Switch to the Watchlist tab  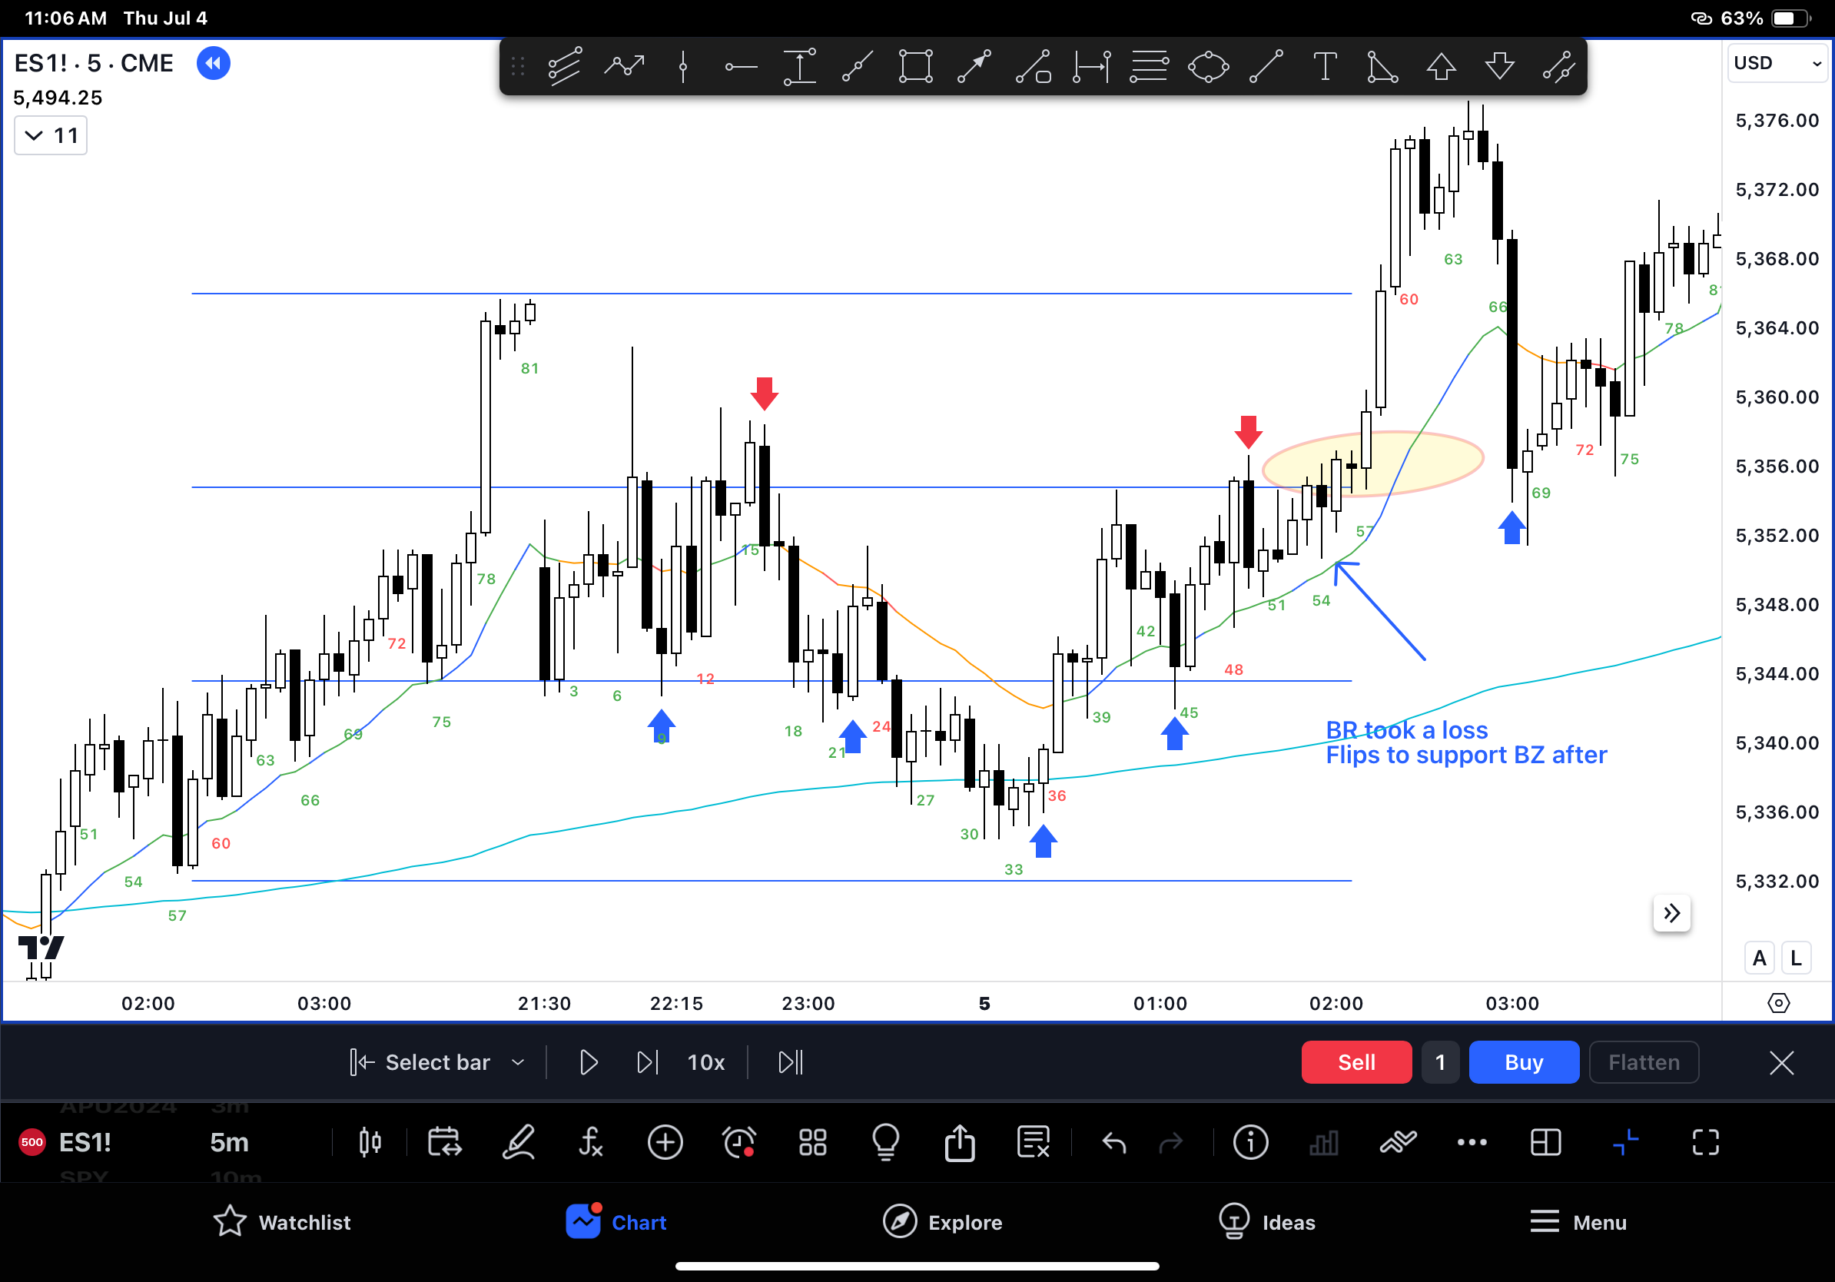point(282,1222)
